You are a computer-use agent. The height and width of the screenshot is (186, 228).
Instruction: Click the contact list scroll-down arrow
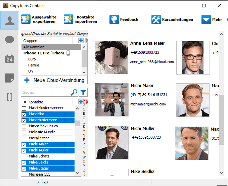[x=77, y=173]
